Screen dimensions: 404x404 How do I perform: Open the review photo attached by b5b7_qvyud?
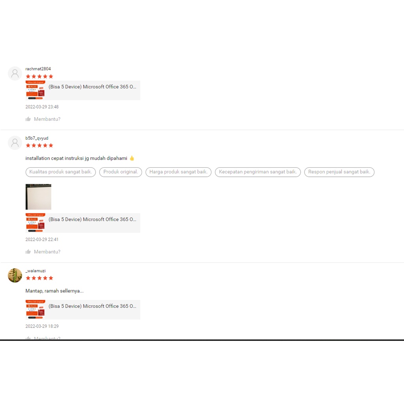tap(38, 197)
